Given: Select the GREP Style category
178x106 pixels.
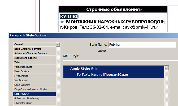Looking at the screenshot, I should 34,94.
